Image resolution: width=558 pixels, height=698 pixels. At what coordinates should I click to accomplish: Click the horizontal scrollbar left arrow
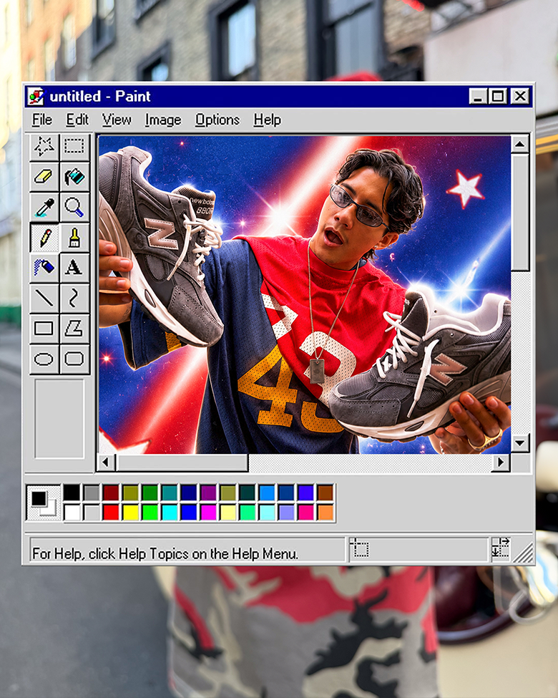point(105,462)
